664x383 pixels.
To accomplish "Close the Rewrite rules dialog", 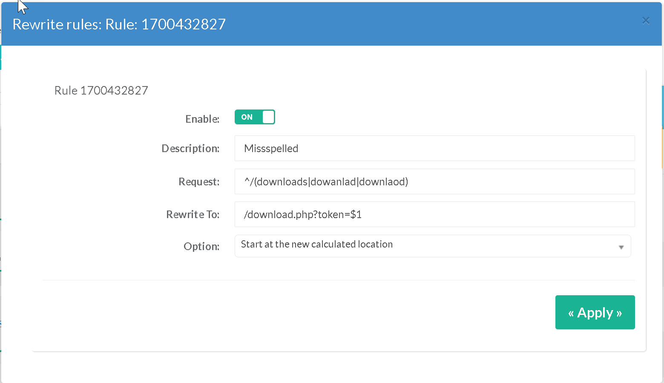I will coord(646,20).
